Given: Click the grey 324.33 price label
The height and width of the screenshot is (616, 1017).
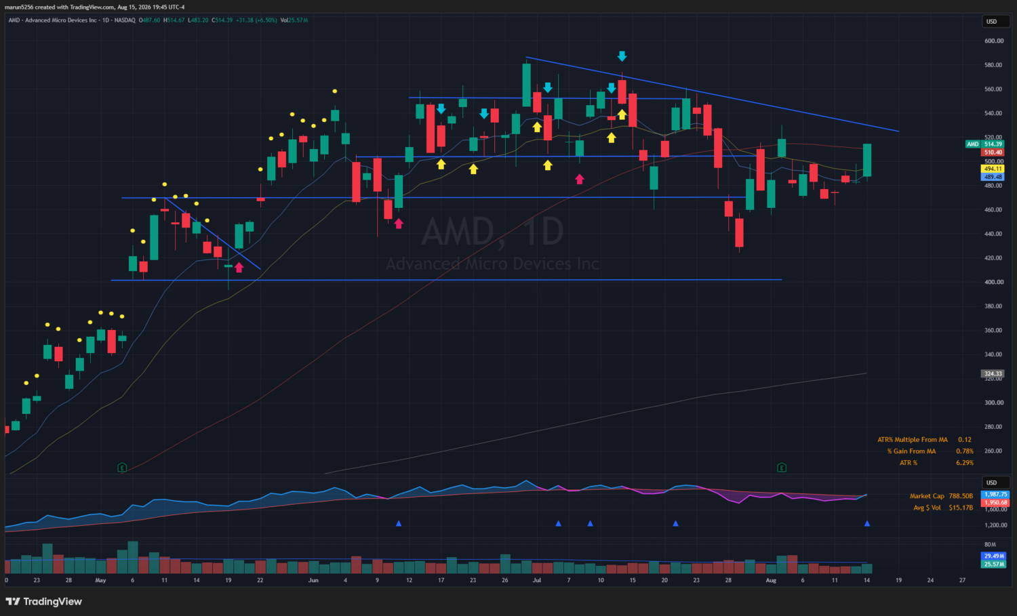Looking at the screenshot, I should point(993,373).
